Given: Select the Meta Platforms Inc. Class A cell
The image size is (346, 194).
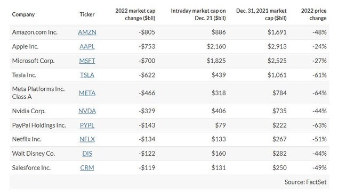Looking at the screenshot, I should (x=38, y=93).
